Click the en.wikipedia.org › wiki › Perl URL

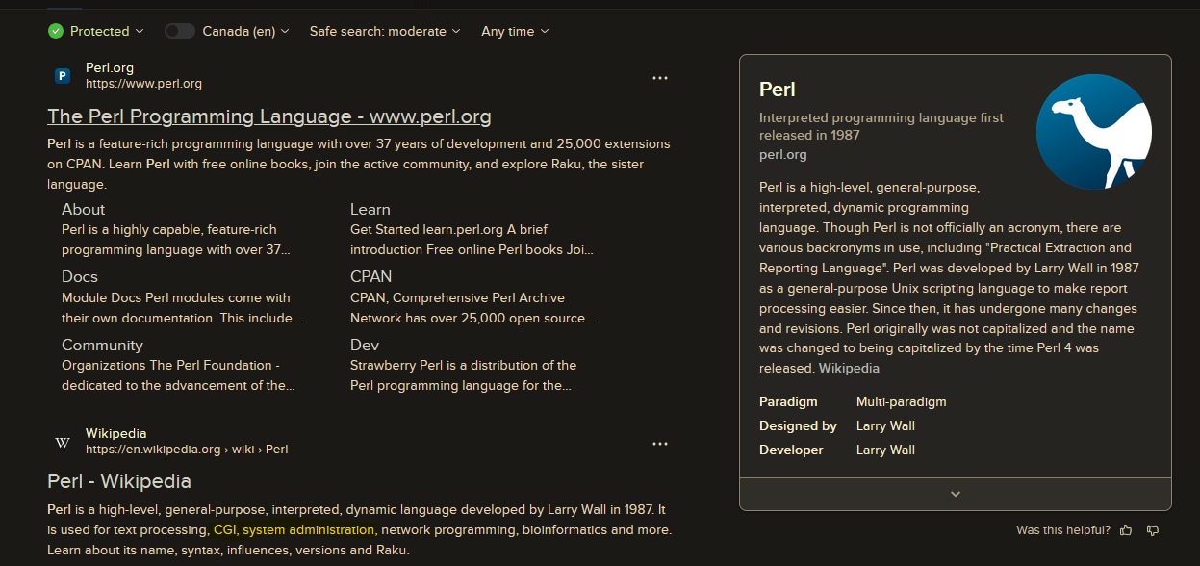(187, 450)
